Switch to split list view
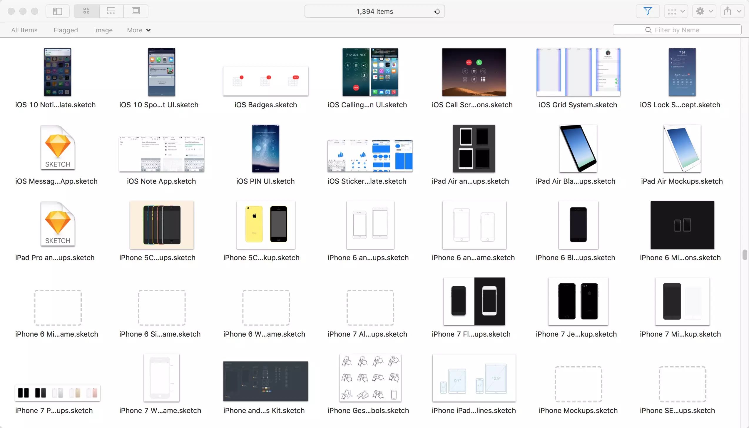Image resolution: width=749 pixels, height=428 pixels. click(x=111, y=11)
